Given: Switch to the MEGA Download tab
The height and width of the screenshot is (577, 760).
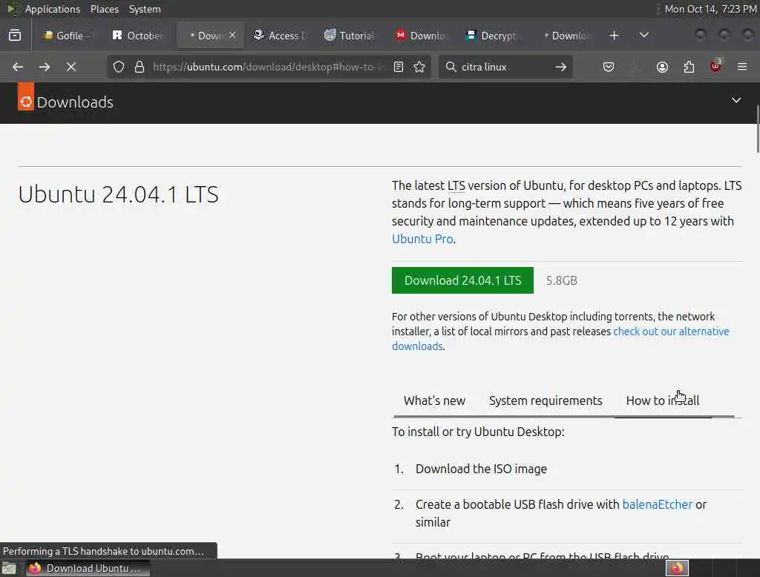Looking at the screenshot, I should [422, 36].
